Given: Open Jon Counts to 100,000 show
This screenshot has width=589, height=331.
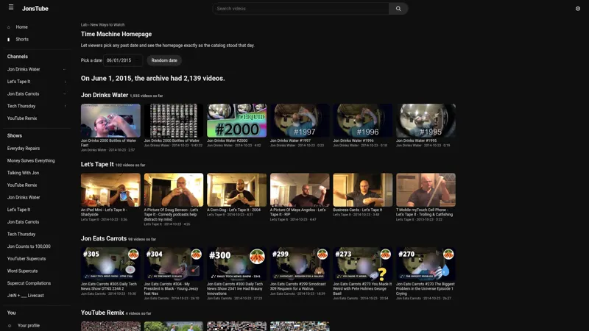Looking at the screenshot, I should click(x=29, y=246).
